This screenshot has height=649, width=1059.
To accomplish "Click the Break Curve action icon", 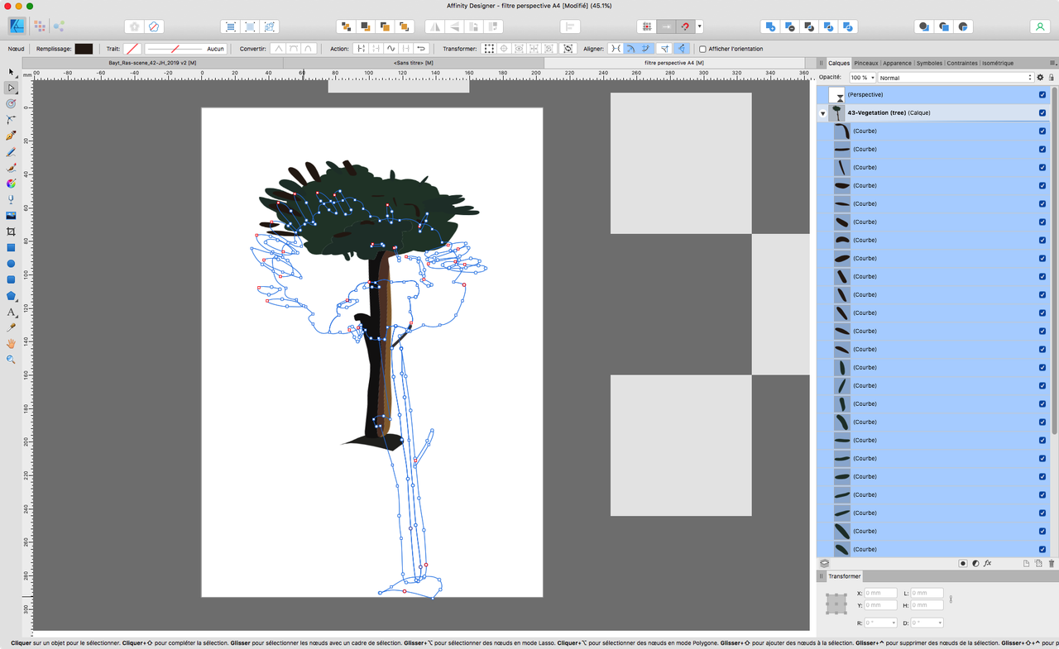I will (x=361, y=49).
